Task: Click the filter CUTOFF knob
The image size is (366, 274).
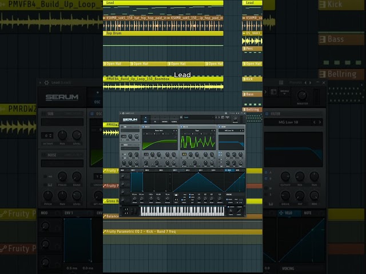Action: (228, 154)
